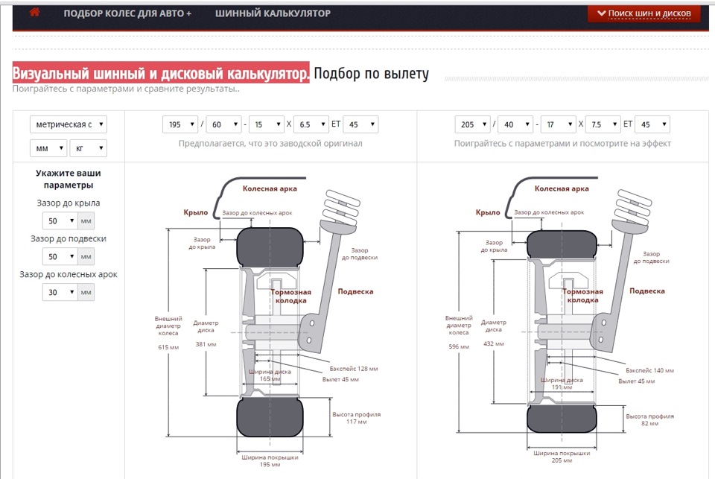Click the 615 мм outer diameter value
This screenshot has height=479, width=715.
click(x=168, y=347)
